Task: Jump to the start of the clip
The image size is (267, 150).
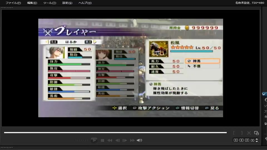Action: [x=110, y=141]
